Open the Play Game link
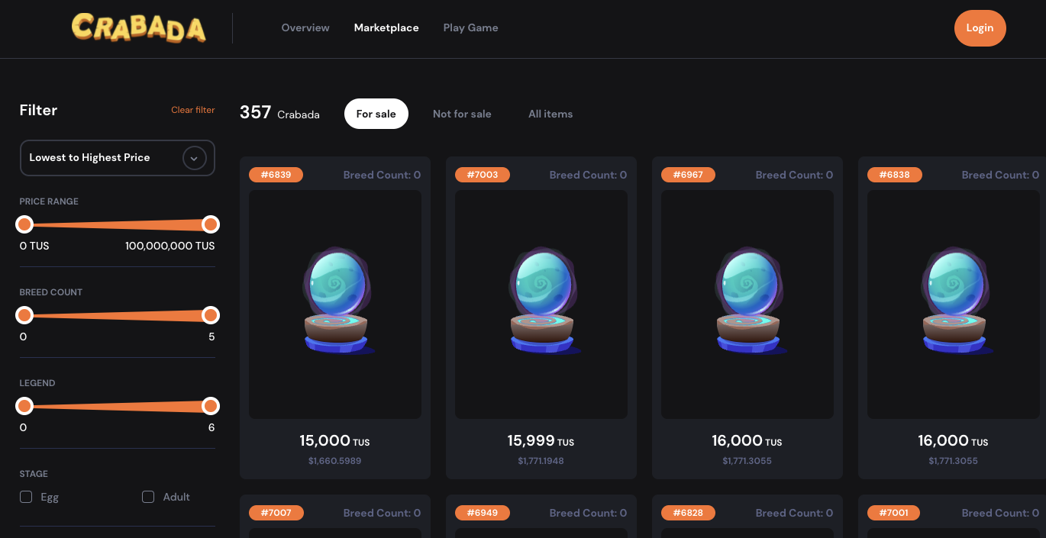Screen dimensions: 1046x538 (470, 27)
